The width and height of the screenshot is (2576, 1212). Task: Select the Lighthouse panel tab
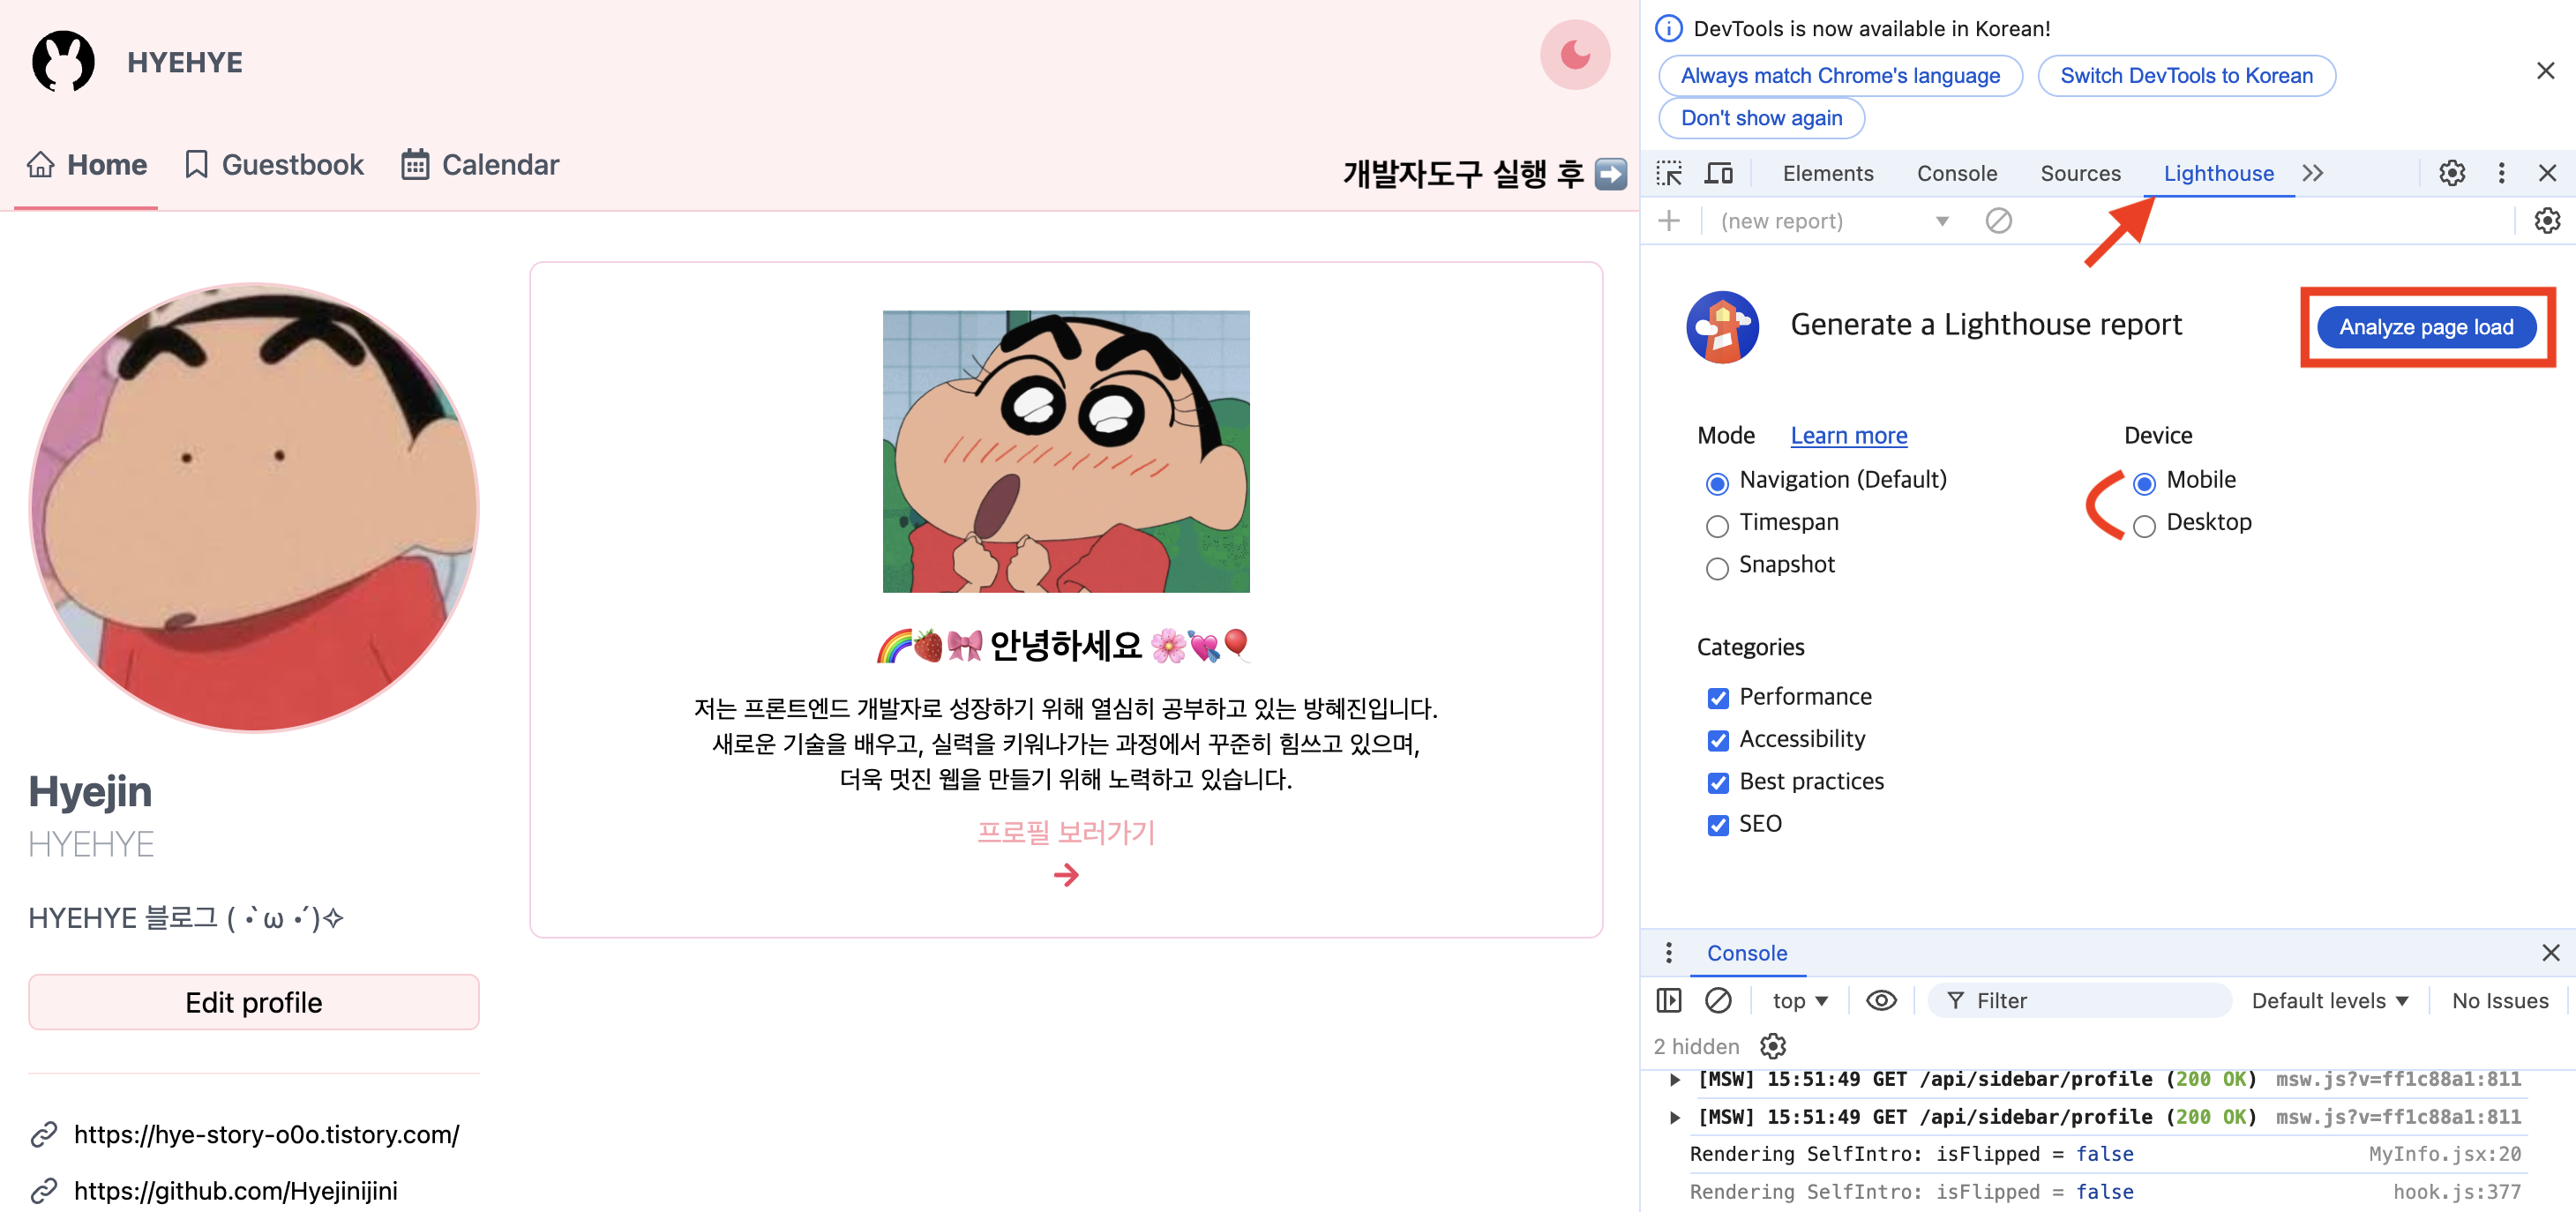(x=2218, y=173)
